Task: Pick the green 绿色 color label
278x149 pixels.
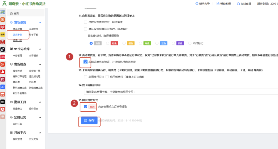Action: pyautogui.click(x=147, y=43)
